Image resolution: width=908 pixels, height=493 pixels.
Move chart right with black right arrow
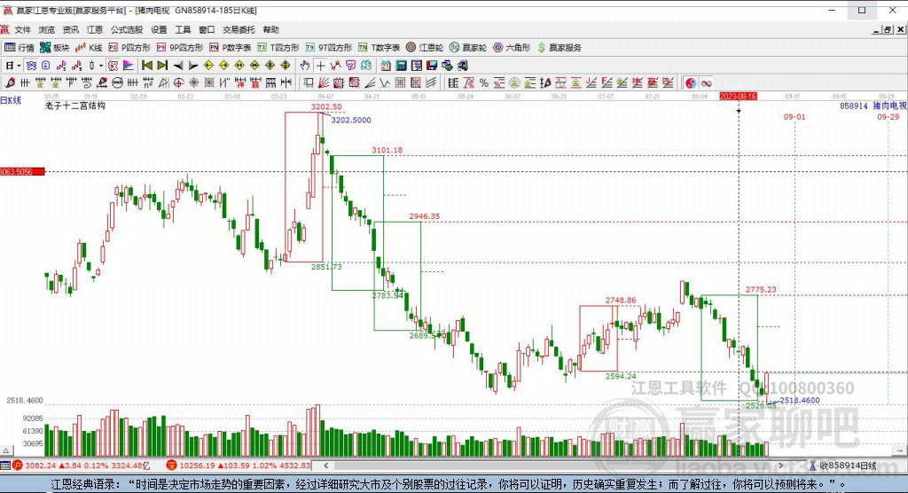[193, 66]
